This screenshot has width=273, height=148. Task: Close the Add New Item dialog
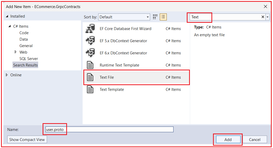(x=265, y=6)
